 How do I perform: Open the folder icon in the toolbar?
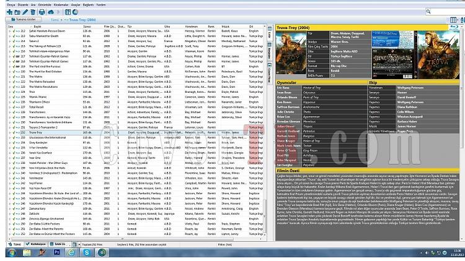point(17,12)
